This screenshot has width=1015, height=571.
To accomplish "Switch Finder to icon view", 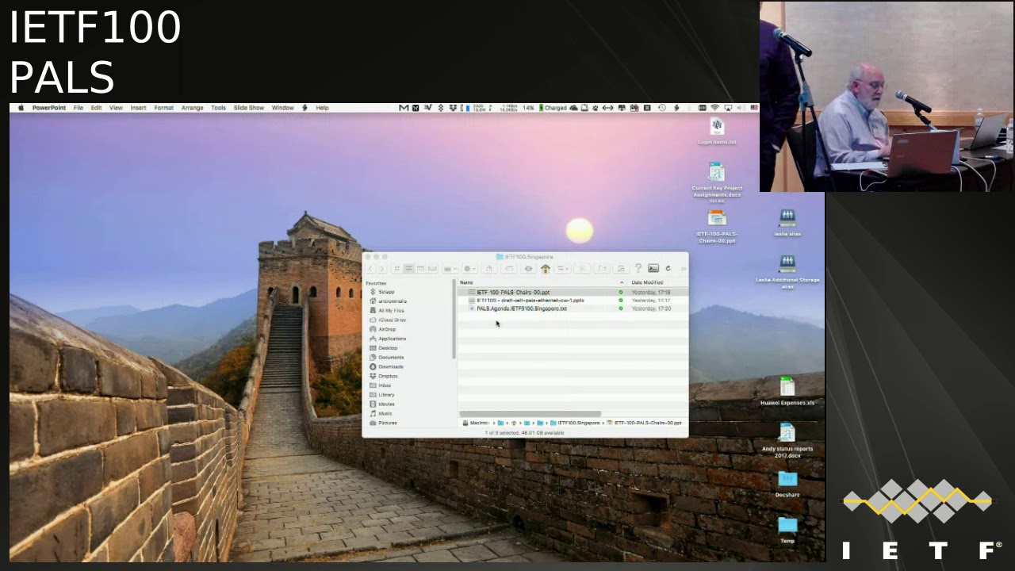I will tap(397, 269).
